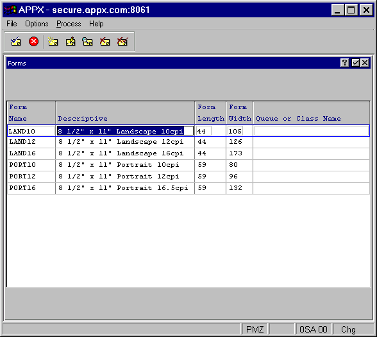Maximize the APPX window
This screenshot has width=377, height=337.
tap(351, 10)
